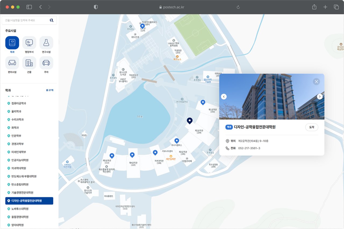This screenshot has width=344, height=229.
Task: Select the 연구시설 flask icon
Action: tap(46, 43)
